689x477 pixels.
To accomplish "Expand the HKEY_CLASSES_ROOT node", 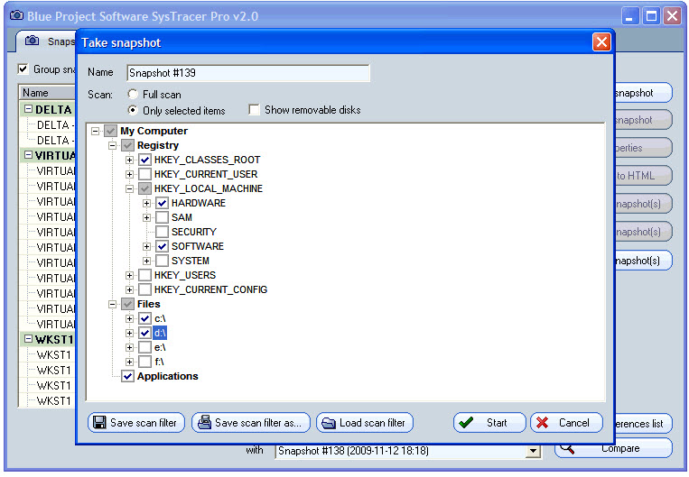I will tap(129, 160).
